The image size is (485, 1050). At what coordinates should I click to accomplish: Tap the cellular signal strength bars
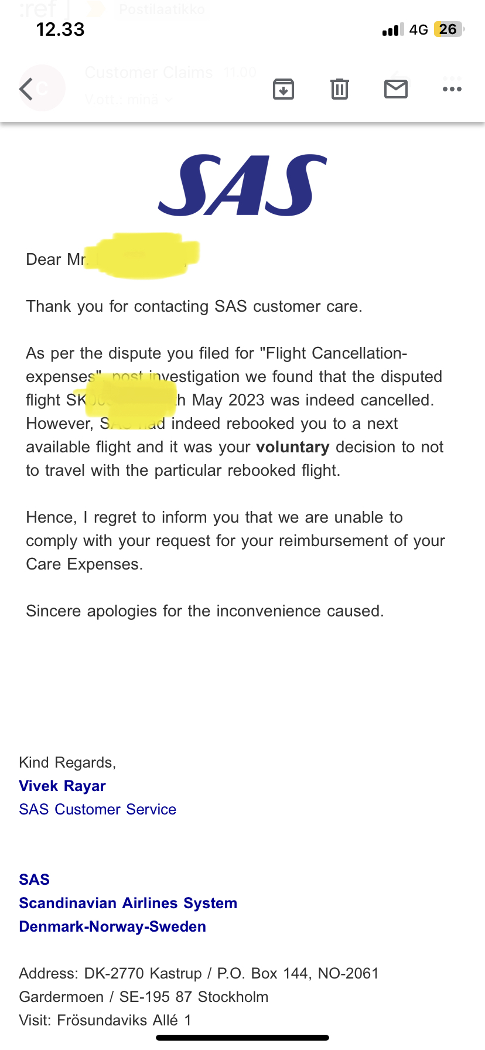(x=392, y=30)
